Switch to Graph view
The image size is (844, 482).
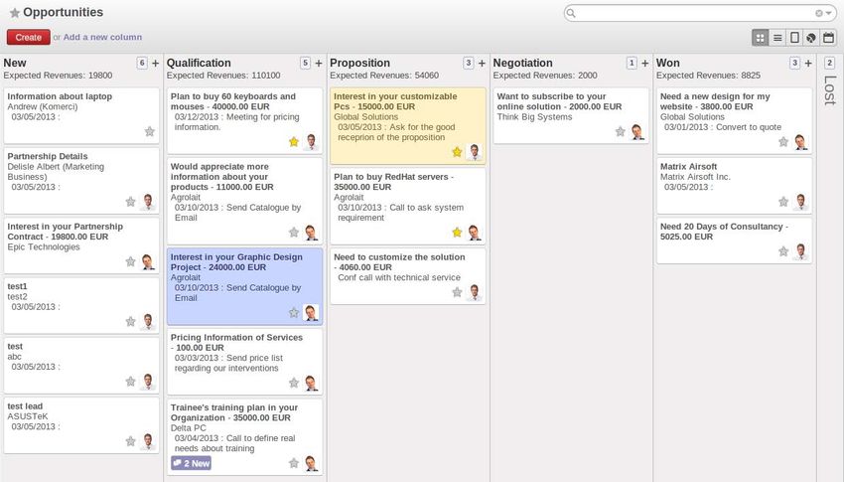[x=811, y=38]
